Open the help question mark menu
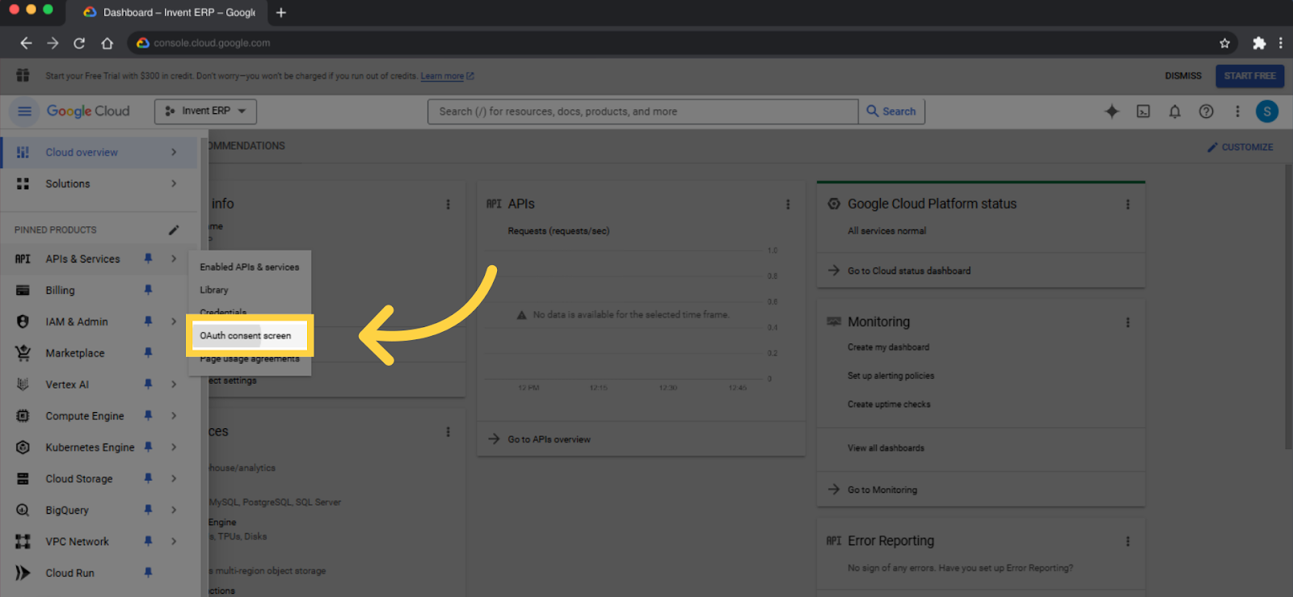1293x597 pixels. pyautogui.click(x=1206, y=111)
